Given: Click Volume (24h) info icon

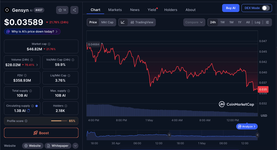Looking at the screenshot, I should pyautogui.click(x=32, y=60).
